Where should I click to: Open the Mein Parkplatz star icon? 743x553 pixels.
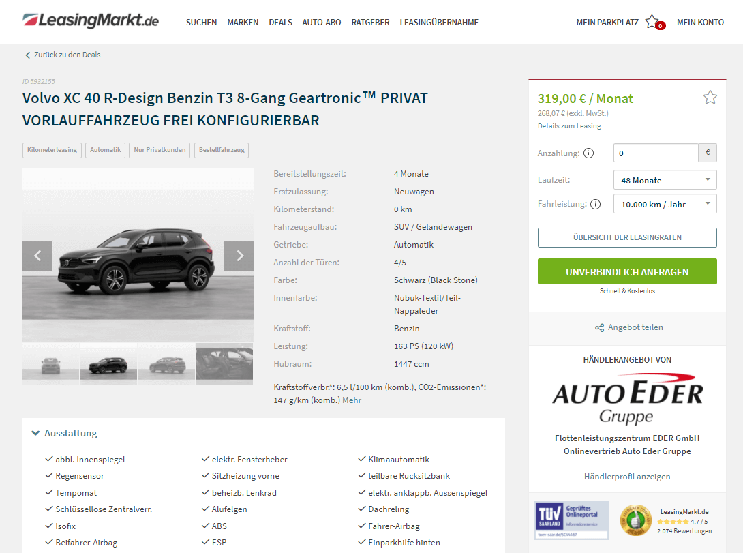653,22
